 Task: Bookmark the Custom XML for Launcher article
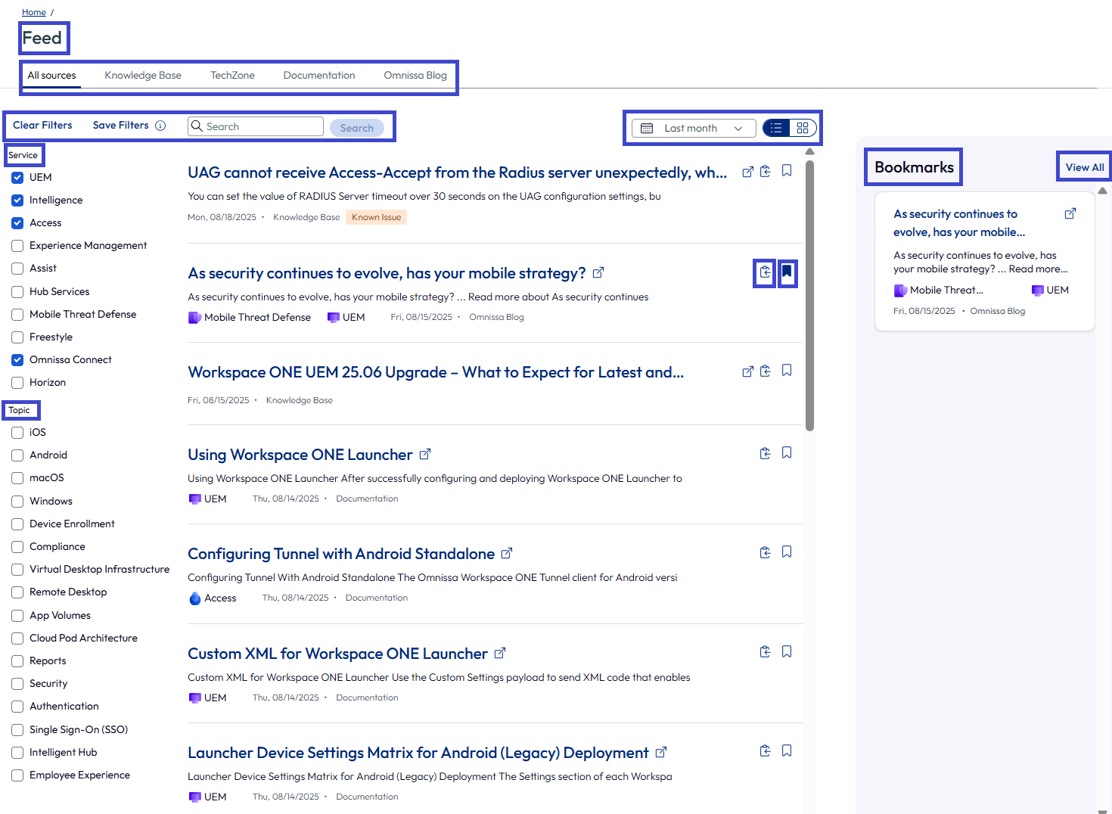pos(787,651)
